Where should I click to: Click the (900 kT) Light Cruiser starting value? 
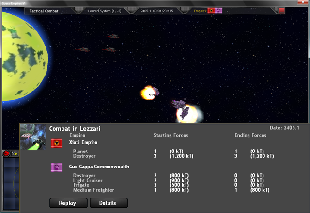179,180
